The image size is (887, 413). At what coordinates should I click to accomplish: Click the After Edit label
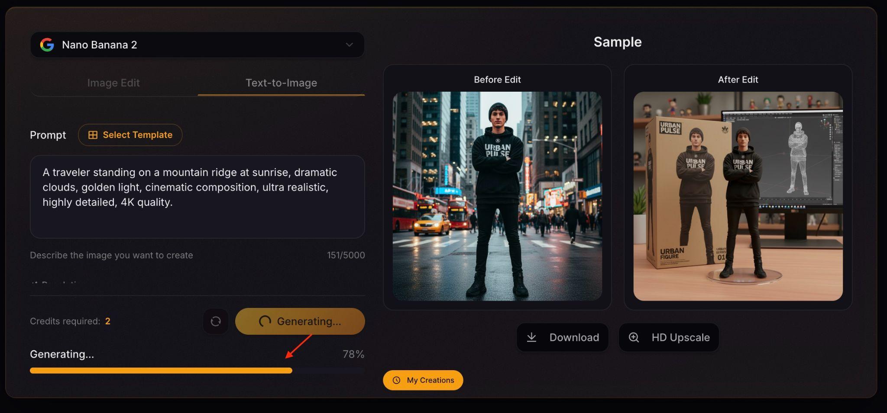click(x=738, y=80)
